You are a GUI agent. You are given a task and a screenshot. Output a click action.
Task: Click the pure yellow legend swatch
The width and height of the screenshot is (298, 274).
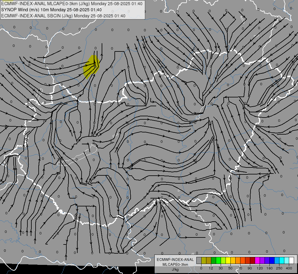point(228,260)
